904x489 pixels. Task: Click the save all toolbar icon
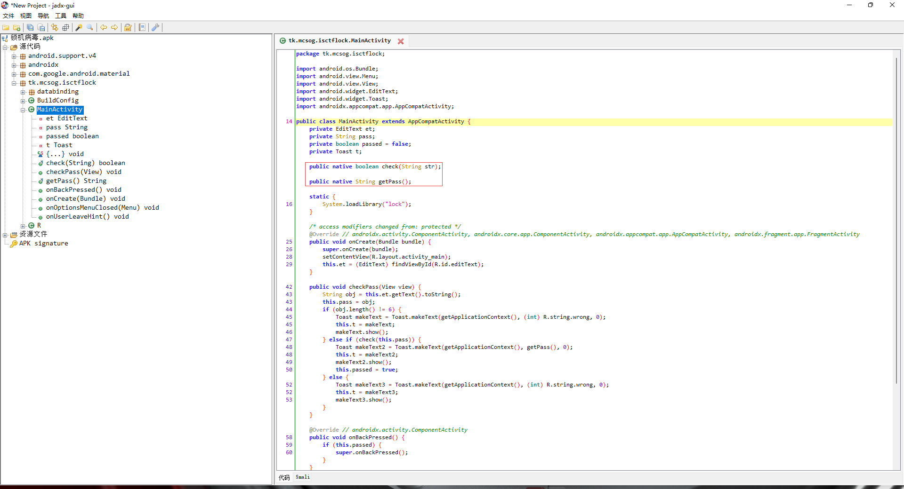tap(30, 28)
